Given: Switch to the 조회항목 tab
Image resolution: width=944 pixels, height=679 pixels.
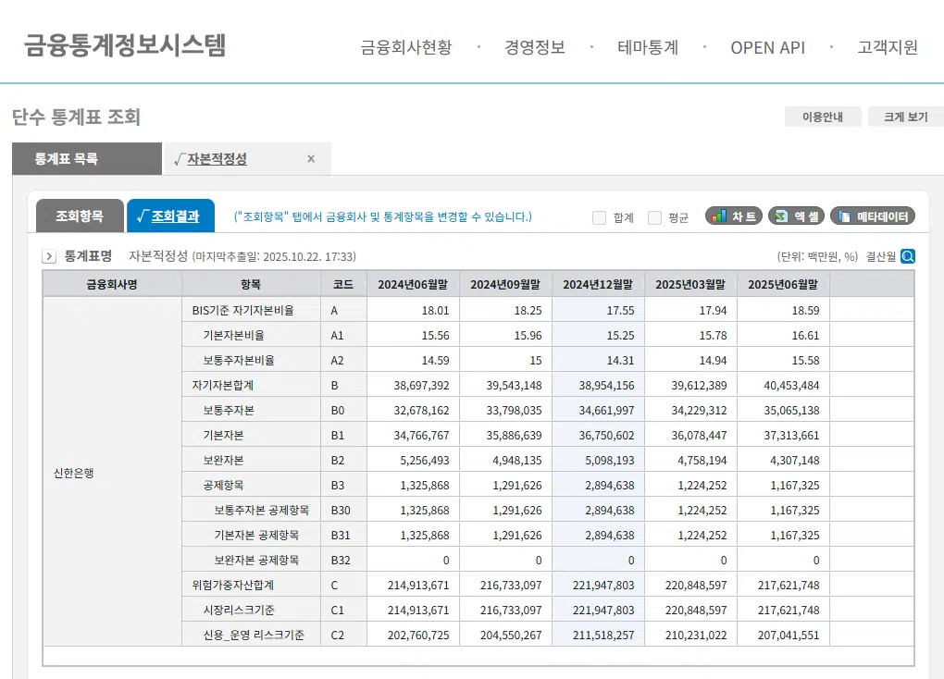Looking at the screenshot, I should [81, 215].
